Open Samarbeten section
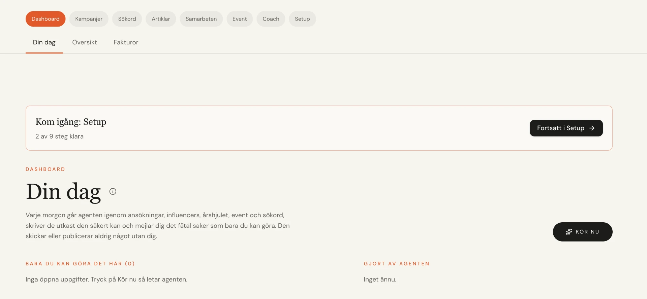Screen dimensions: 647x299 201,19
